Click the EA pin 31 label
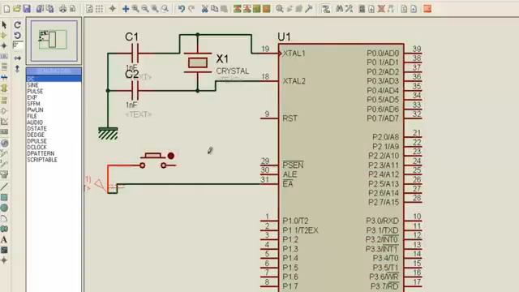The width and height of the screenshot is (519, 292). coord(288,184)
